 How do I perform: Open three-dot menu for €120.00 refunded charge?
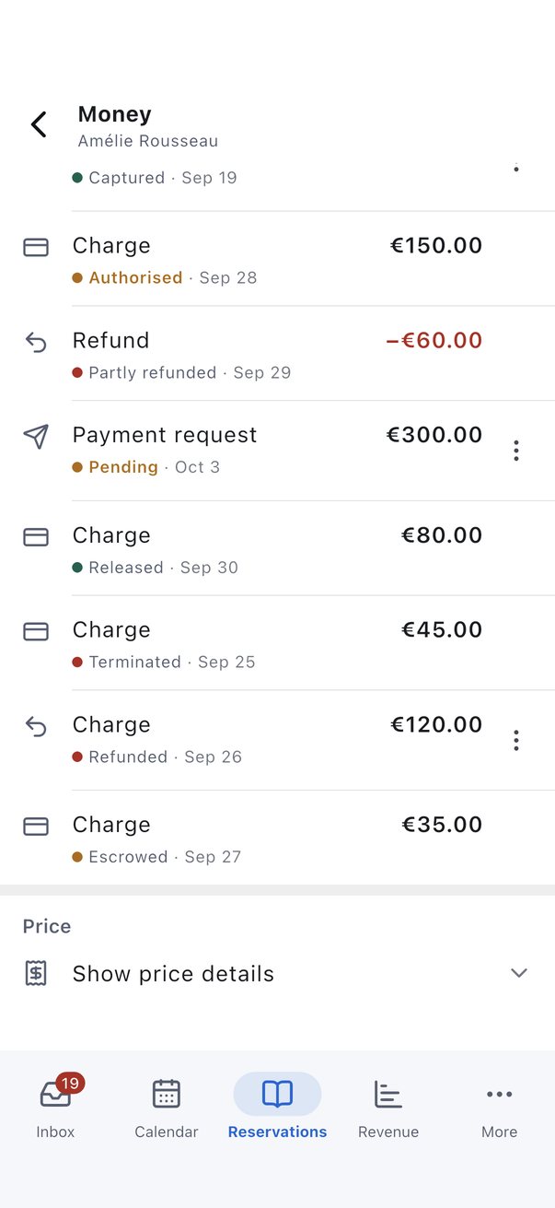(x=516, y=741)
